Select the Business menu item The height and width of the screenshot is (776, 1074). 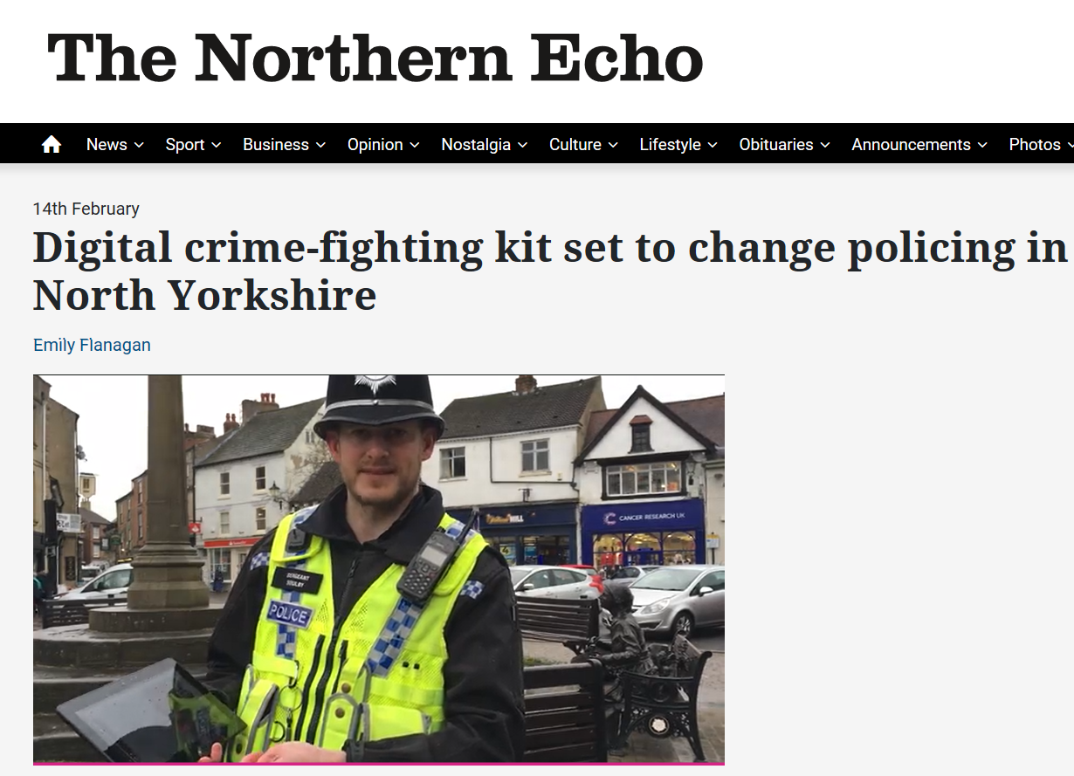[x=276, y=145]
